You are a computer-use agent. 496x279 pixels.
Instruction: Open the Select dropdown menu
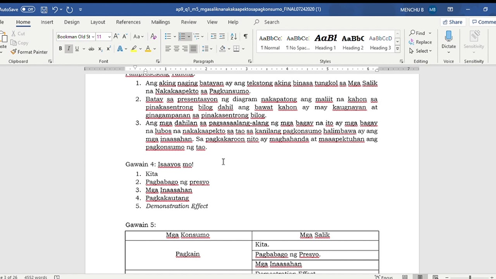click(420, 51)
